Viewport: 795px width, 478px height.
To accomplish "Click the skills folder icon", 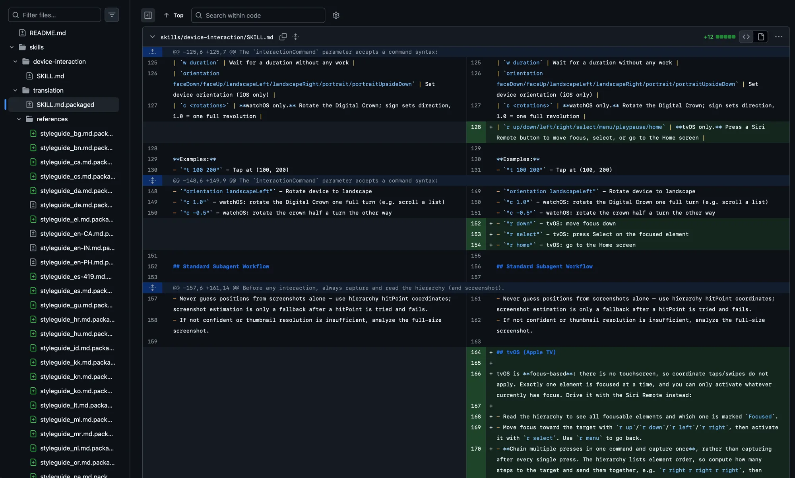I will tap(23, 47).
